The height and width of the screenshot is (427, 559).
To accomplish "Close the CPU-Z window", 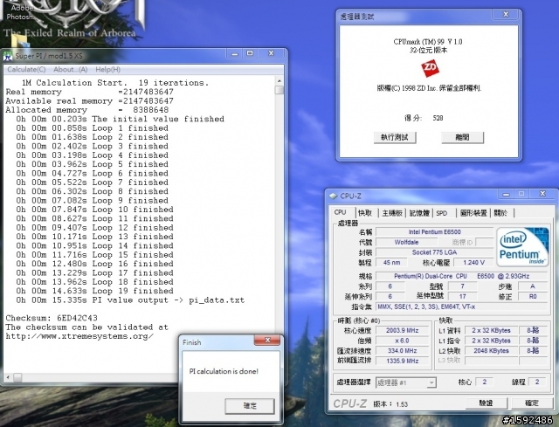I will (542, 194).
